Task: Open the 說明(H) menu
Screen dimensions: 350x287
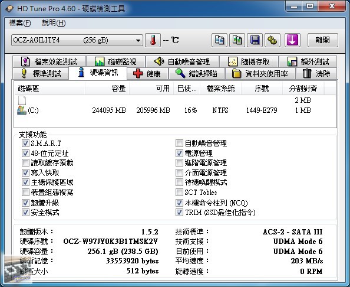Action: 54,23
